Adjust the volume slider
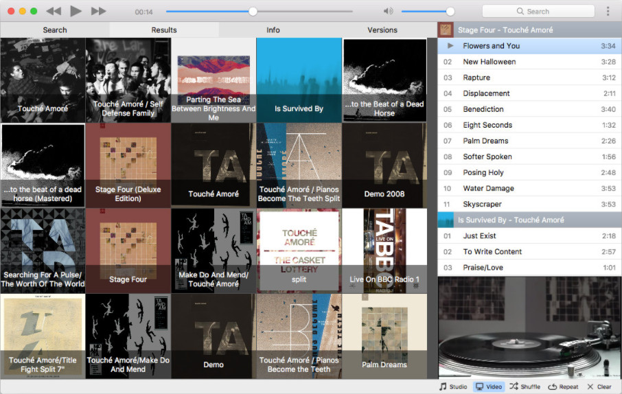Image resolution: width=622 pixels, height=394 pixels. (x=428, y=12)
